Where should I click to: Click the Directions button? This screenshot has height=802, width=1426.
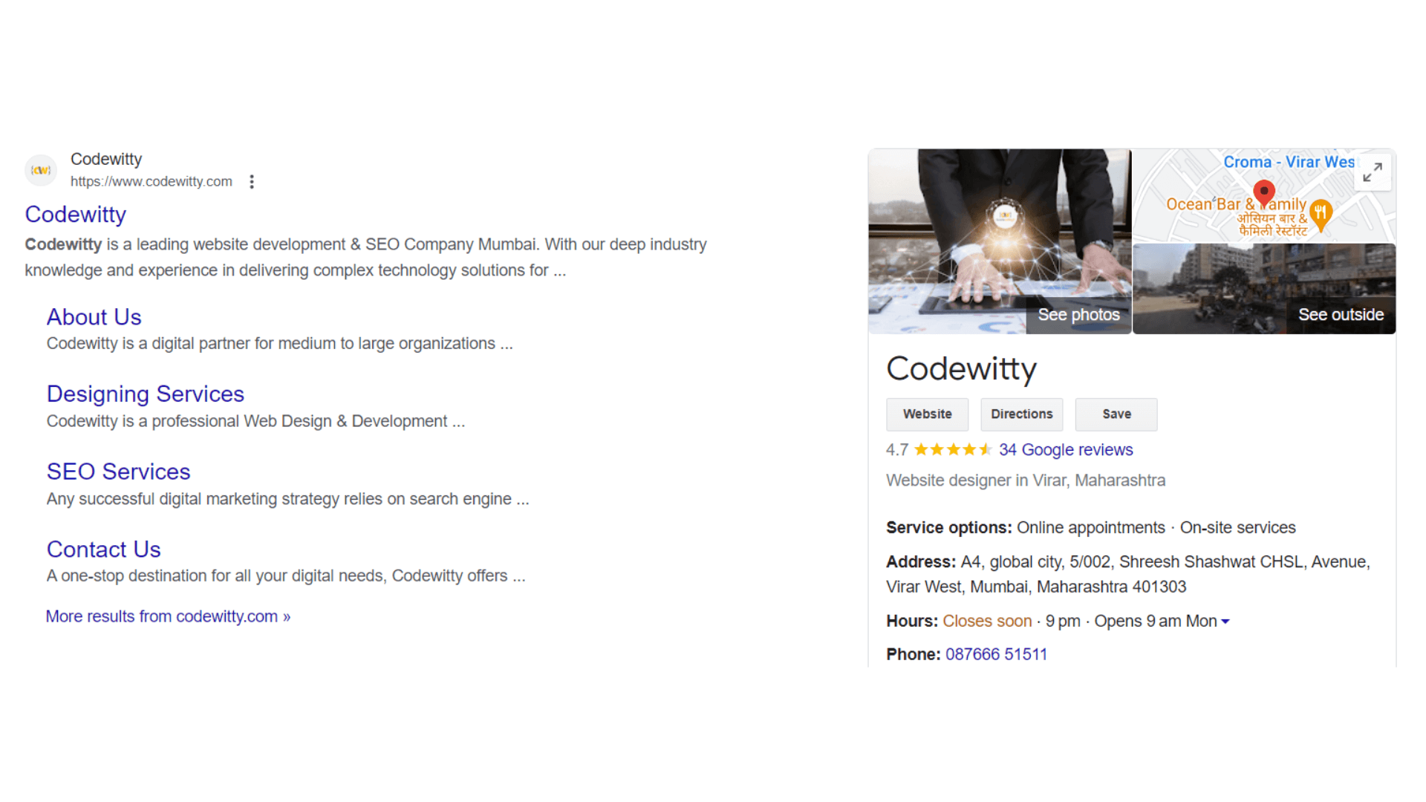tap(1021, 412)
